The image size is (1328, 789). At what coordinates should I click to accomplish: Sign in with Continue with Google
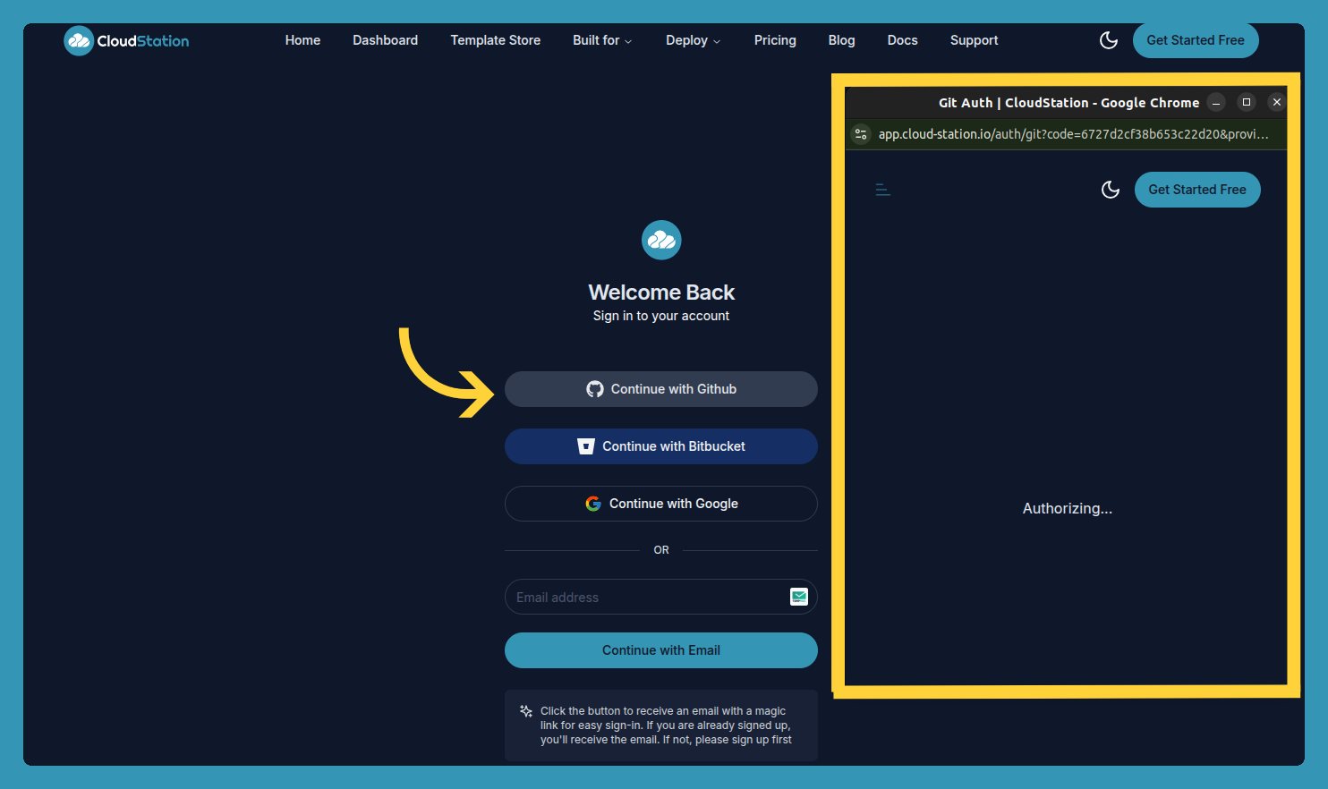point(661,504)
